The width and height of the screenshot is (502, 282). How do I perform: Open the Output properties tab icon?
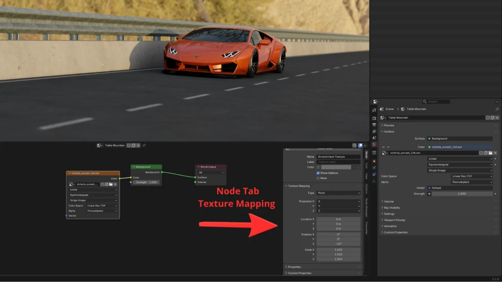(374, 125)
